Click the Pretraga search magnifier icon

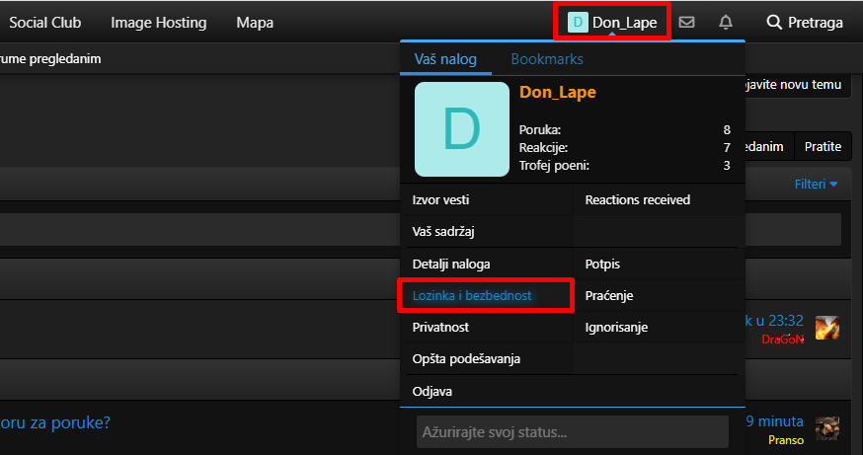[774, 22]
